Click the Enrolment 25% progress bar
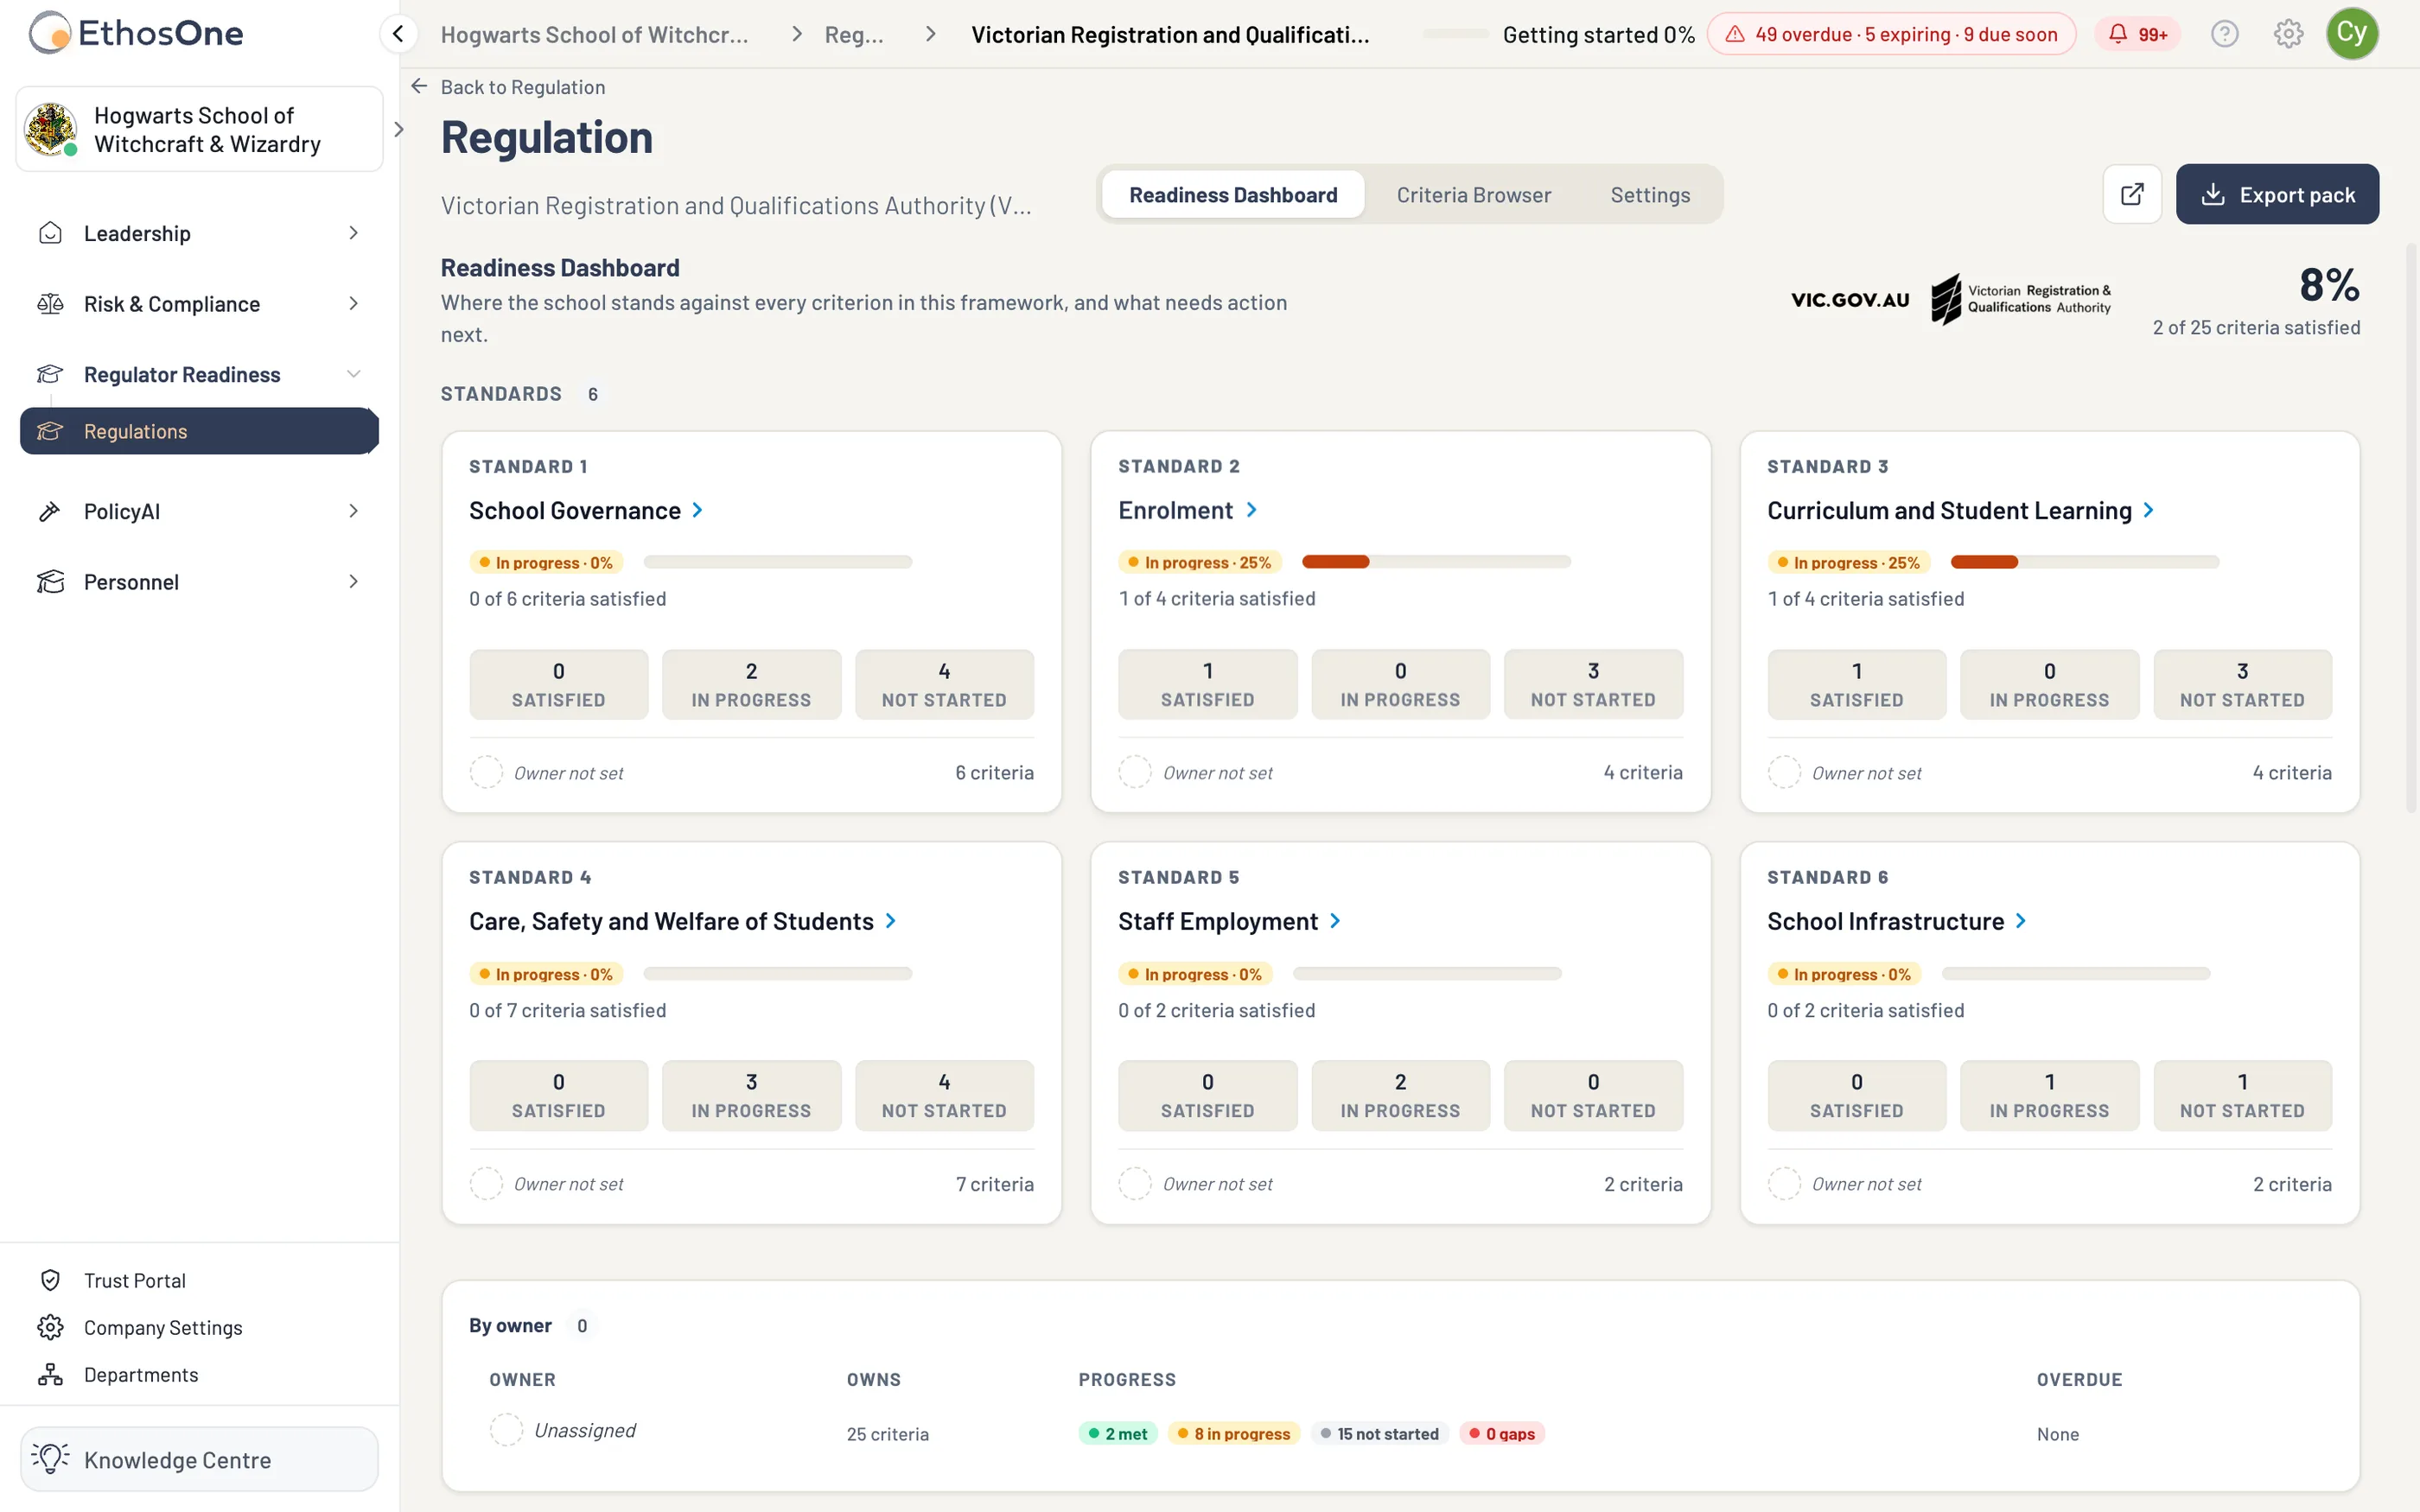The image size is (2420, 1512). (x=1436, y=562)
